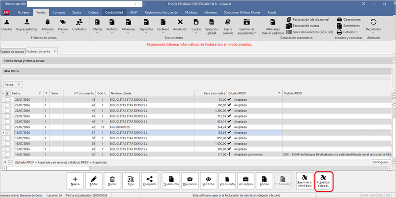Click the Ver asiento button
The image size is (396, 198).
[227, 181]
